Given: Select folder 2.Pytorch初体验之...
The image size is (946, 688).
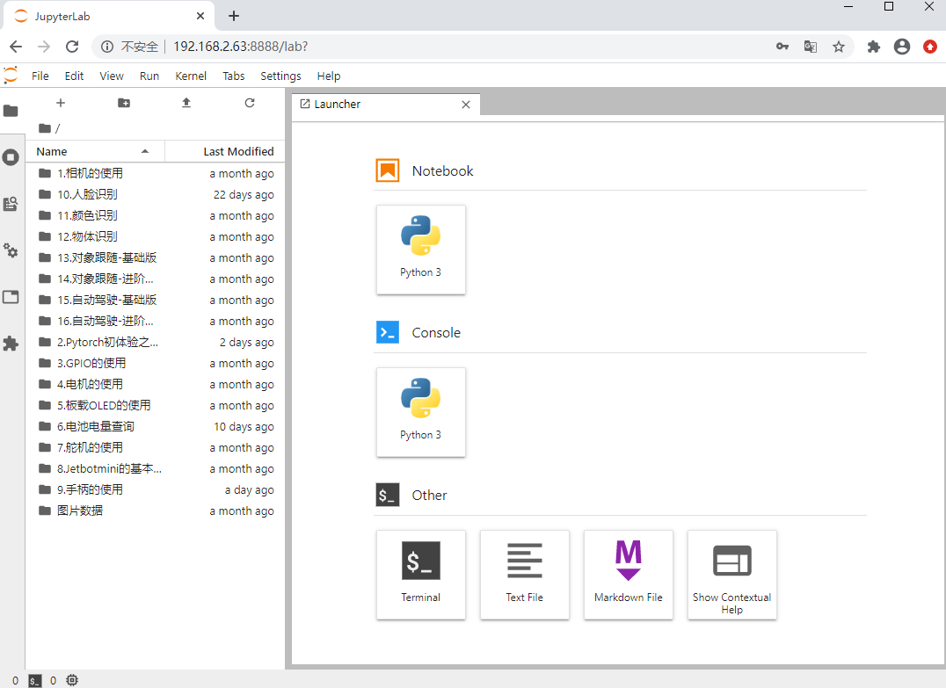Looking at the screenshot, I should coord(156,343).
